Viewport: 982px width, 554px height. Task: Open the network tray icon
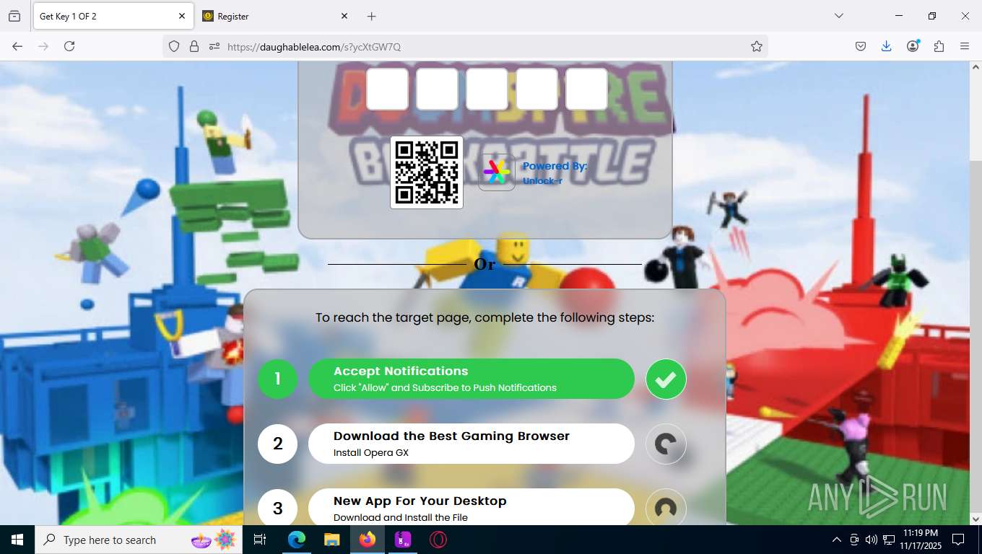pyautogui.click(x=889, y=540)
